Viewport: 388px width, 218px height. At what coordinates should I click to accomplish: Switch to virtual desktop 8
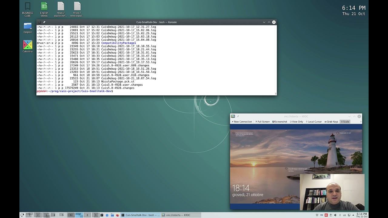point(87,215)
